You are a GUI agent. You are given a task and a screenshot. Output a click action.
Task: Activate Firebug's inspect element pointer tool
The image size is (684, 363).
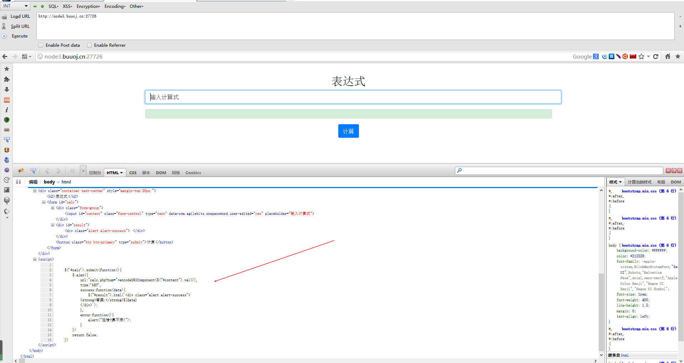33,171
